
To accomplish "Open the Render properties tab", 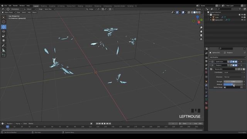I will (x=206, y=58).
